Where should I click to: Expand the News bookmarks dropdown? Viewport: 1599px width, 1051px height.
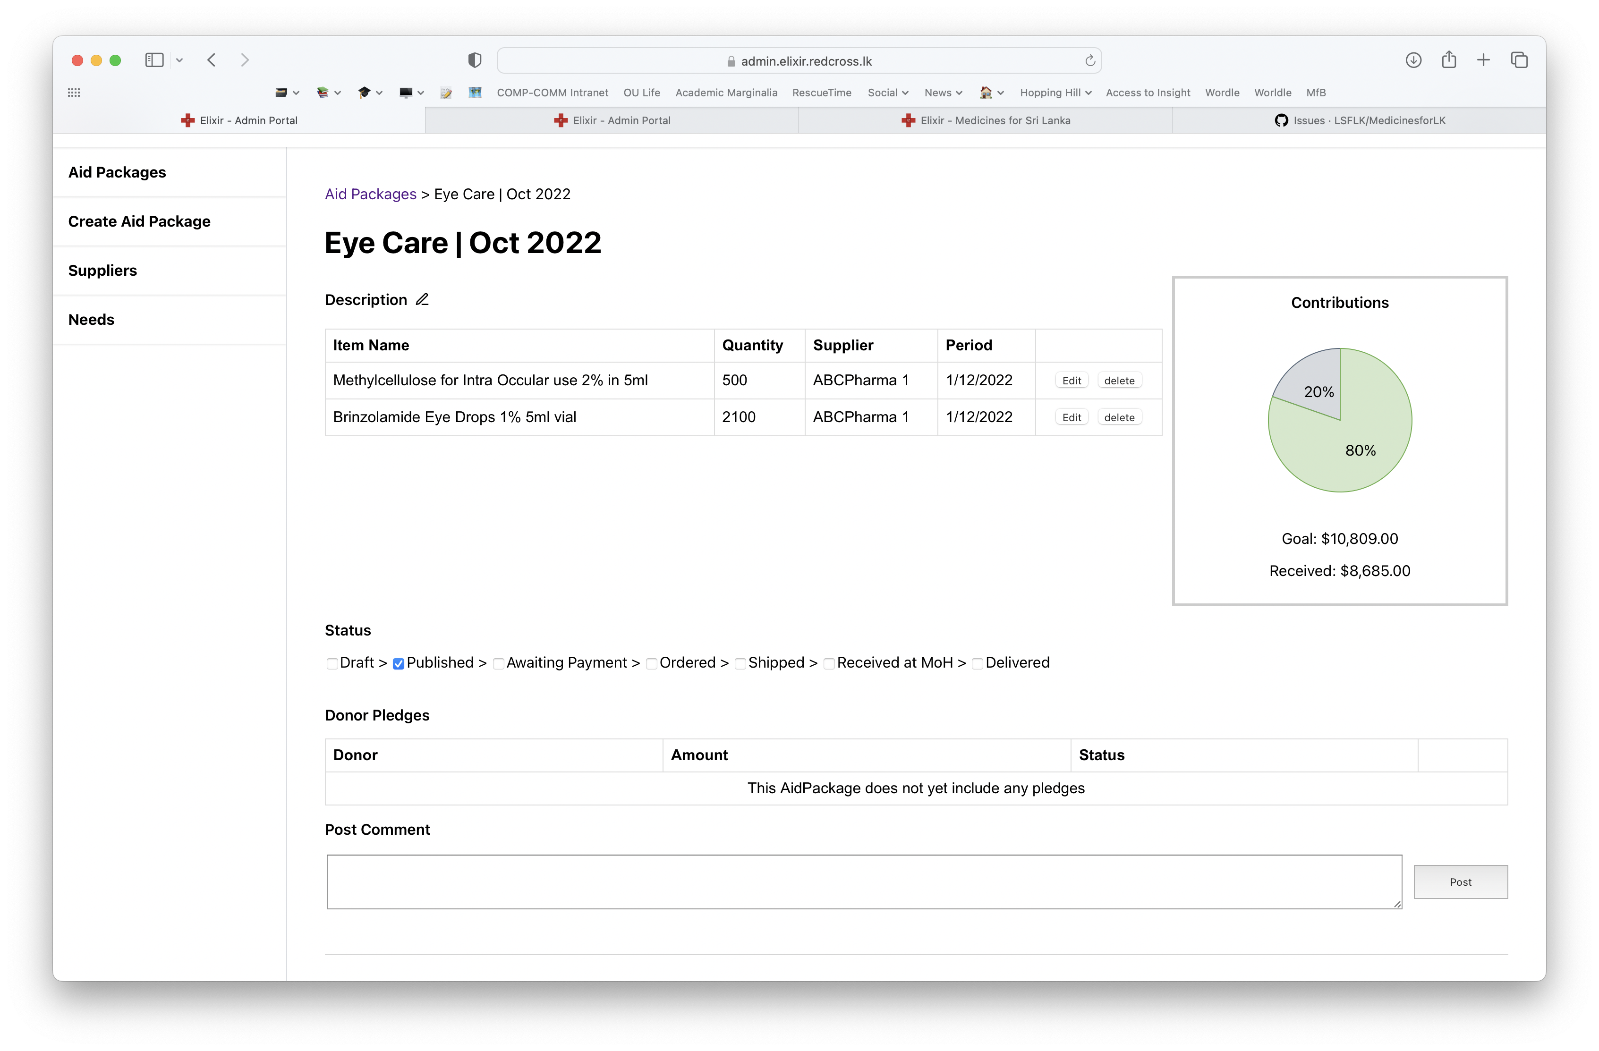tap(943, 93)
